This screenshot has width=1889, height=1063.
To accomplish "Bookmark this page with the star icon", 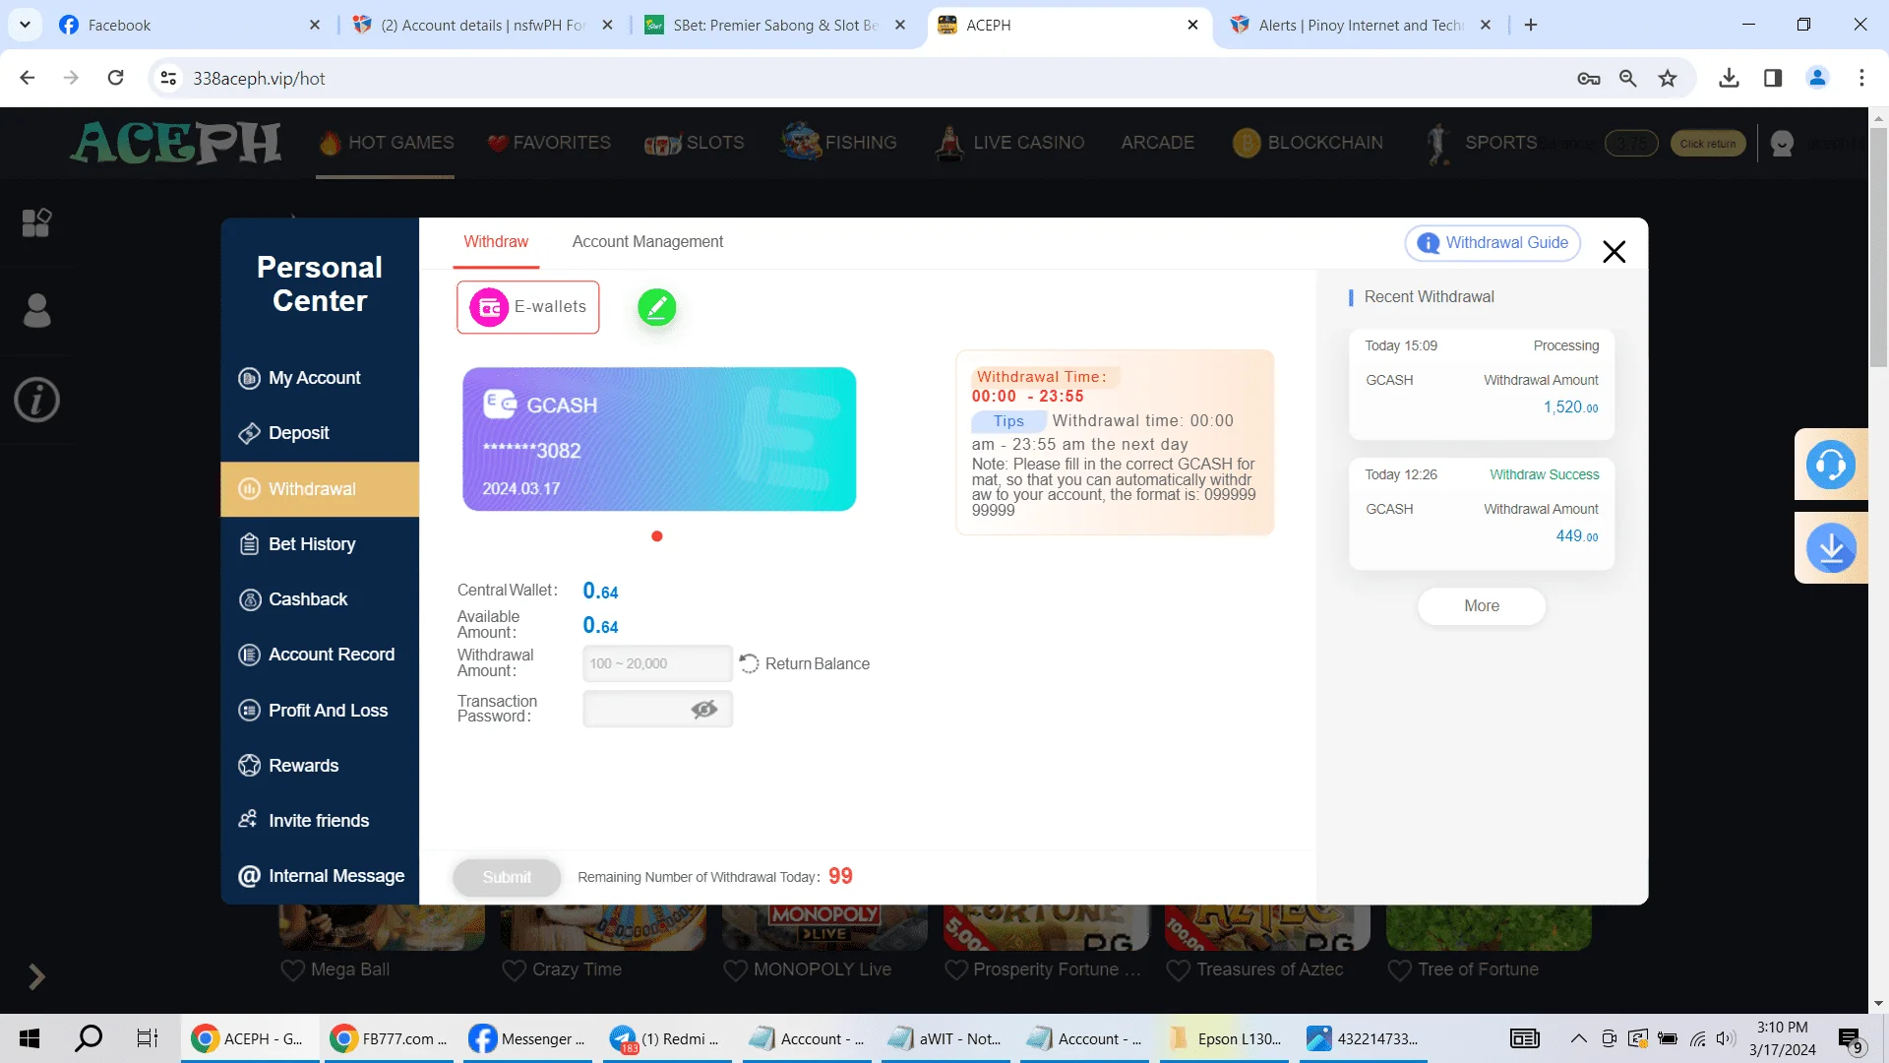I will [1667, 78].
